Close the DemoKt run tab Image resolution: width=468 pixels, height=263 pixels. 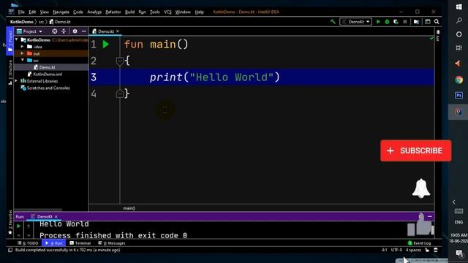tap(56, 217)
